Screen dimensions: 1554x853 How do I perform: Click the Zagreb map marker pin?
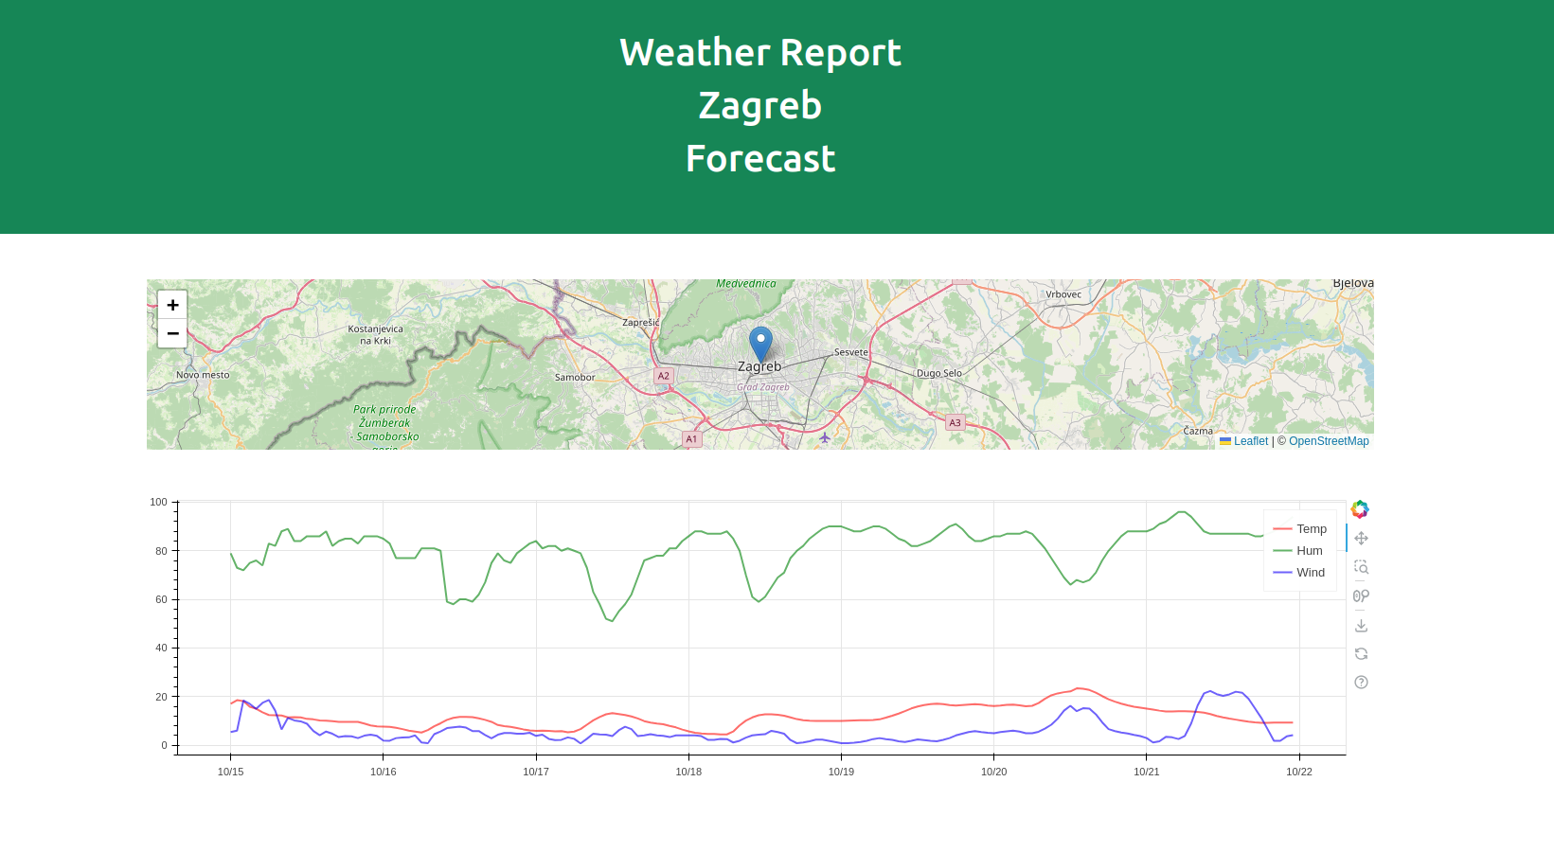tap(760, 345)
